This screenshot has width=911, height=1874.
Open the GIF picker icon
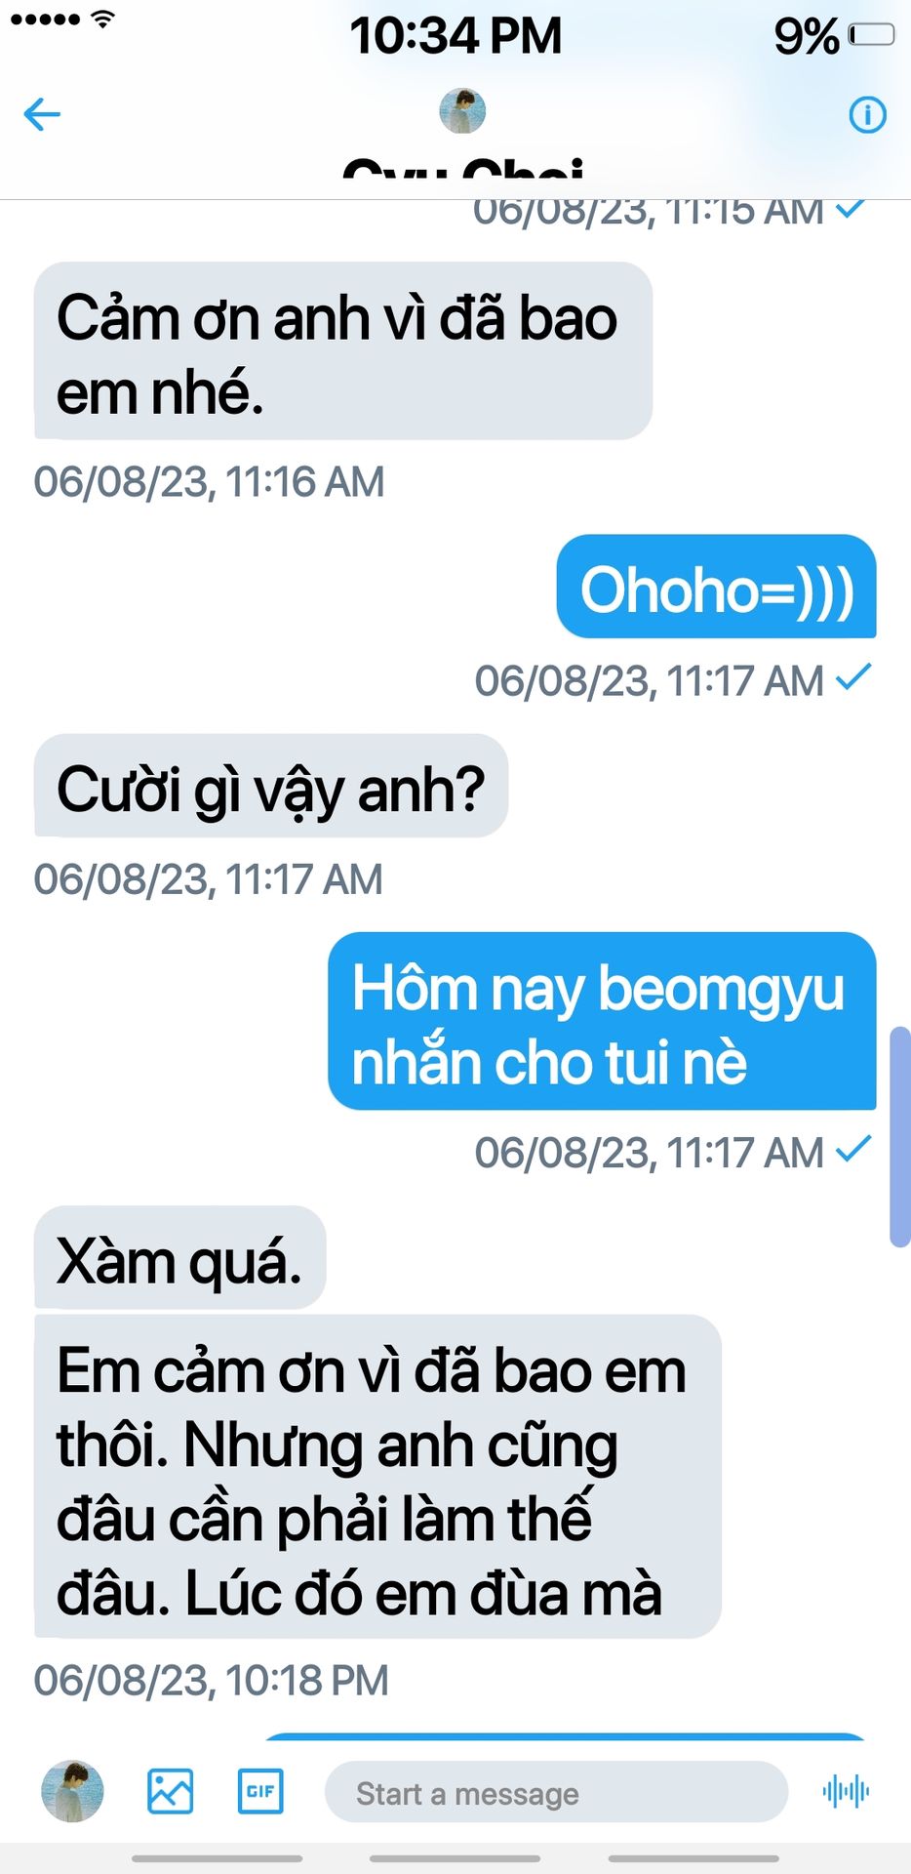click(x=260, y=1791)
